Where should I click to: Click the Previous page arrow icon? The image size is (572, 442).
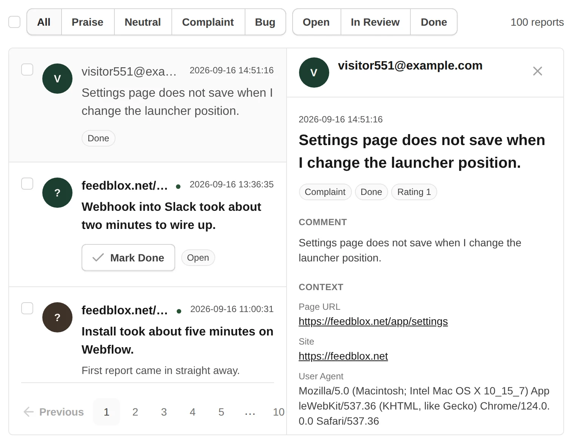coord(29,412)
